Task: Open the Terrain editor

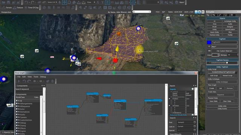Action: (x=7, y=7)
